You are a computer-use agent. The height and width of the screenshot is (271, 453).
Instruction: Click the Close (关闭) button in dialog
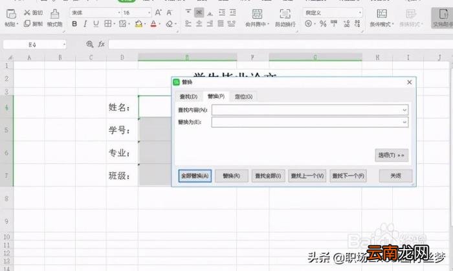pos(395,176)
